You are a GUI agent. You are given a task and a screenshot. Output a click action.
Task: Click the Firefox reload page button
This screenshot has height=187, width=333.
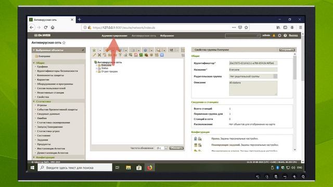point(46,28)
